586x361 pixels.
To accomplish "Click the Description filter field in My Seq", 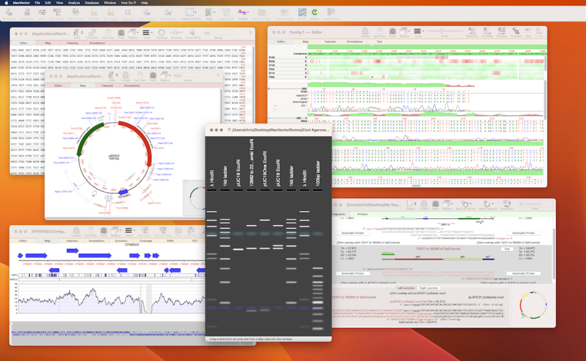I will [x=536, y=203].
